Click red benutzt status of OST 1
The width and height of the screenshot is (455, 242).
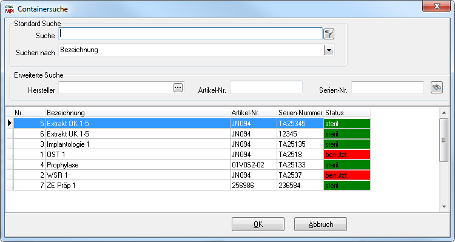347,155
